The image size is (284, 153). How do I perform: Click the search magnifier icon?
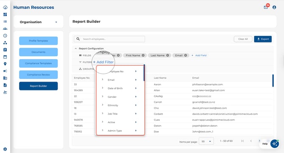(78, 39)
